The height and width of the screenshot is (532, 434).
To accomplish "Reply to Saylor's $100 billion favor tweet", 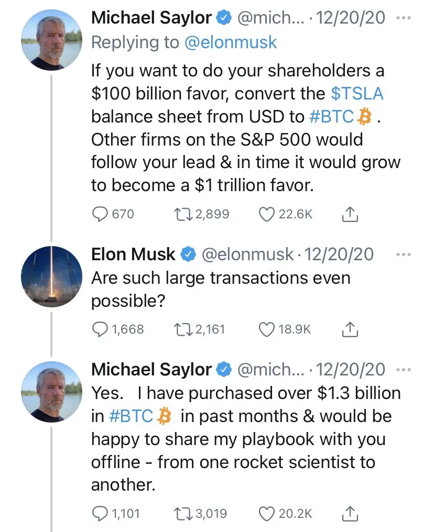I will tap(100, 214).
